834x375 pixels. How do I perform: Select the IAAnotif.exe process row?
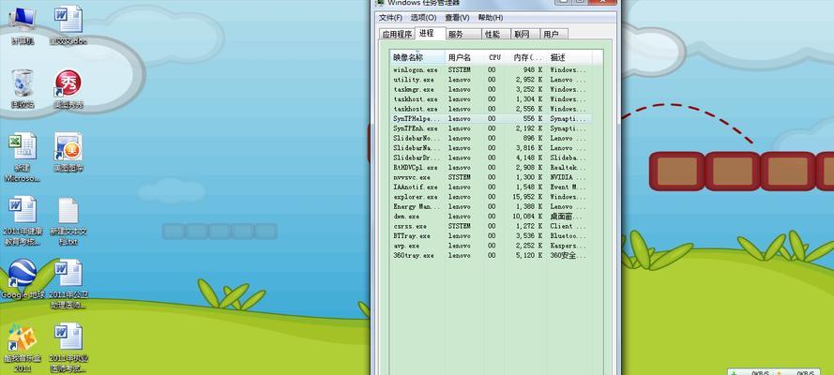pyautogui.click(x=491, y=187)
